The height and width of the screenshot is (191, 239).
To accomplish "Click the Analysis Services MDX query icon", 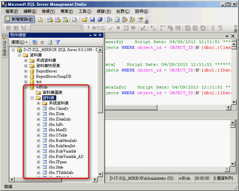I will 50,20.
